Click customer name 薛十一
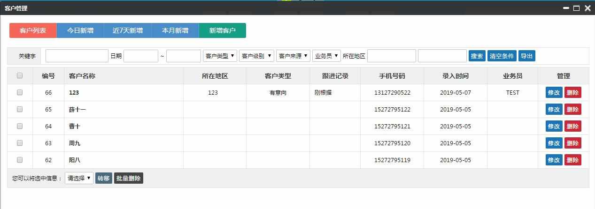Image resolution: width=595 pixels, height=209 pixels. [77, 110]
